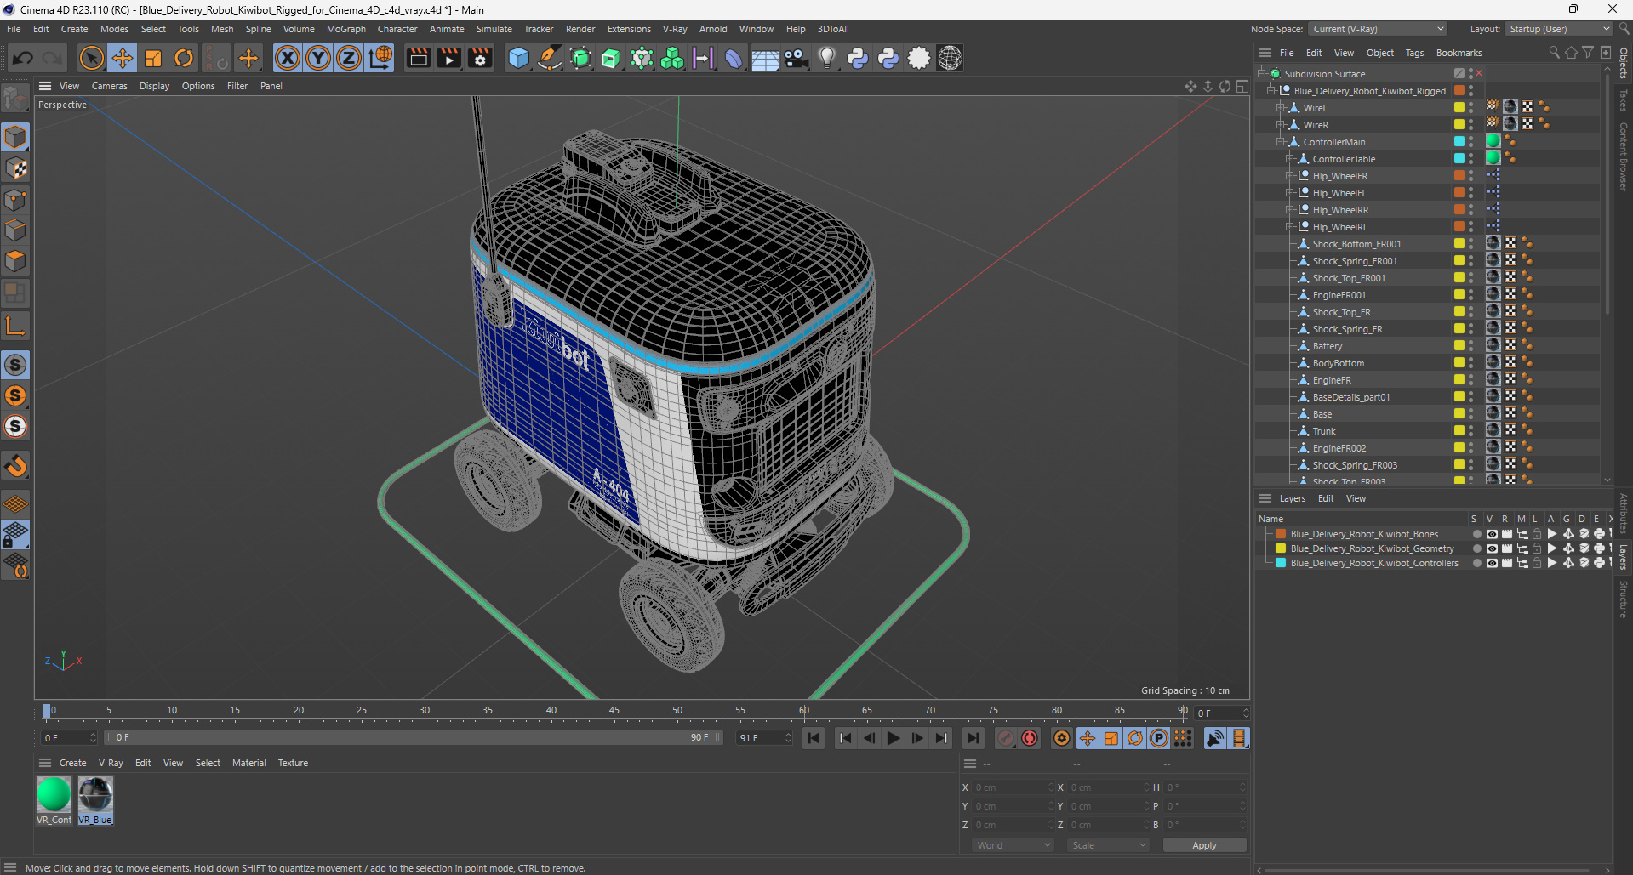This screenshot has height=875, width=1633.
Task: Toggle visibility eye for Kiwibot_Controllers layer
Action: (1491, 563)
